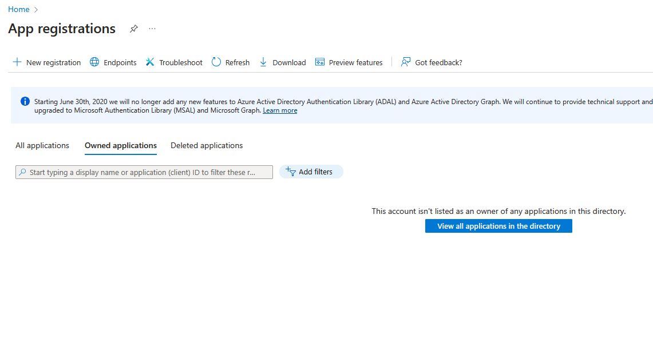Click the no-owner account message text

[x=498, y=212]
